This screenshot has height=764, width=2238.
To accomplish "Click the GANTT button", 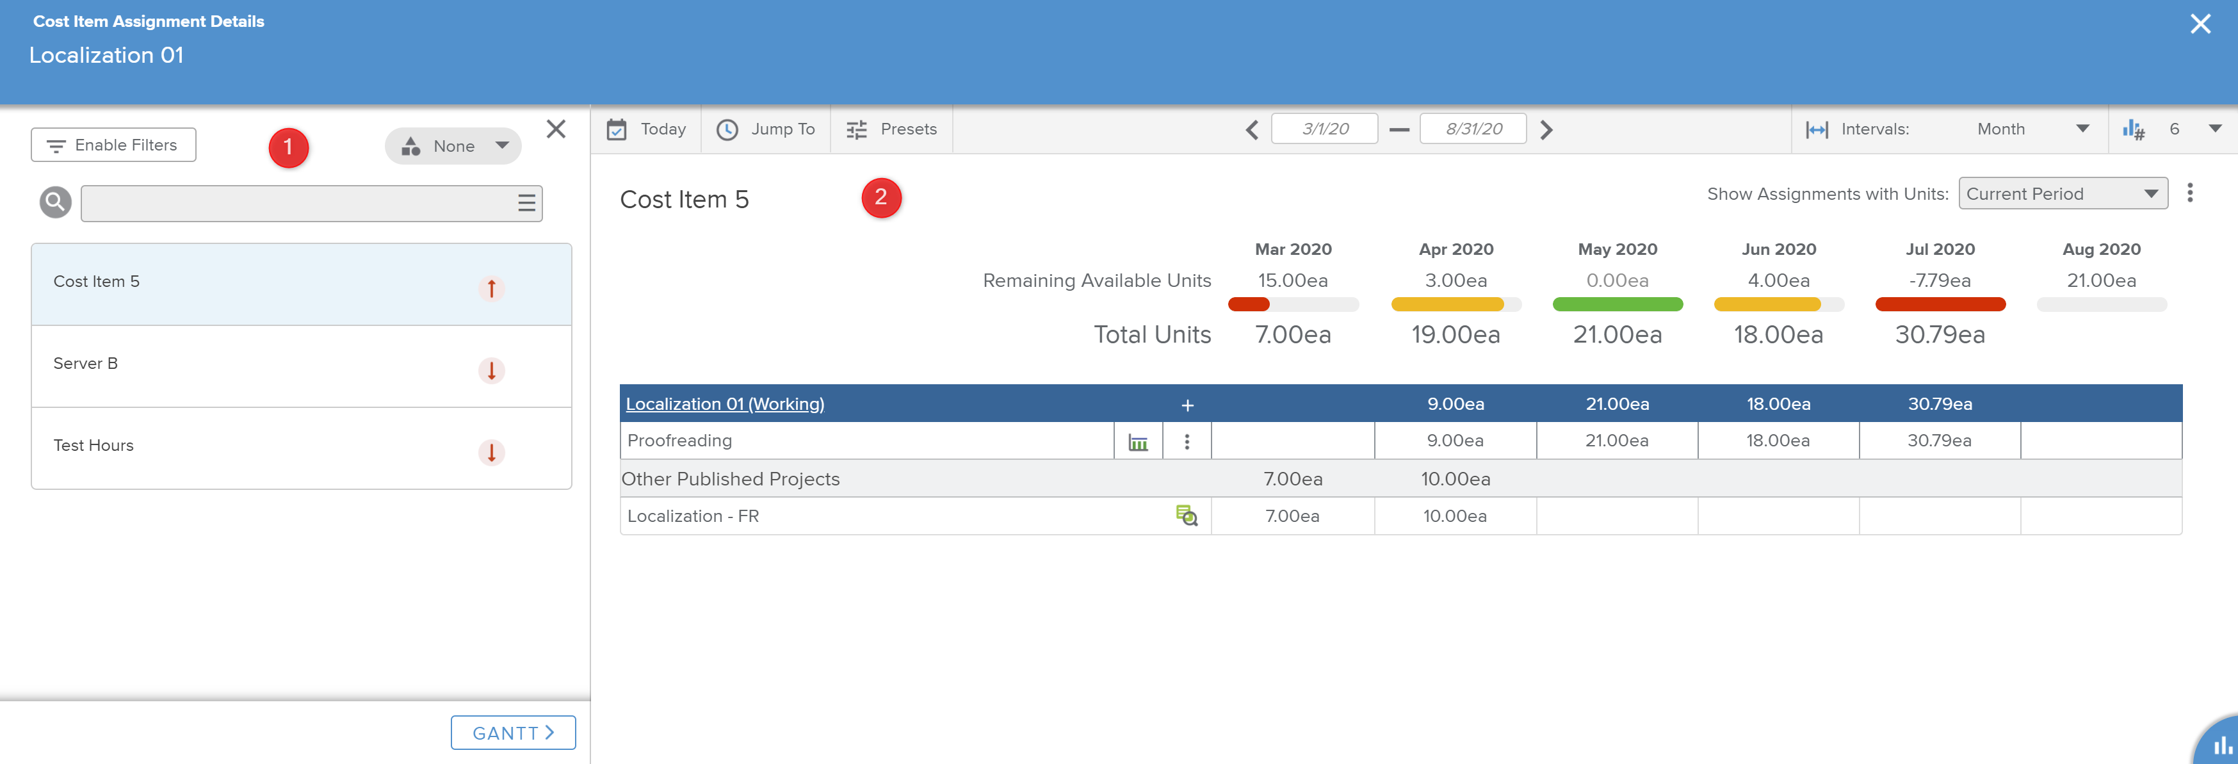I will (x=512, y=733).
